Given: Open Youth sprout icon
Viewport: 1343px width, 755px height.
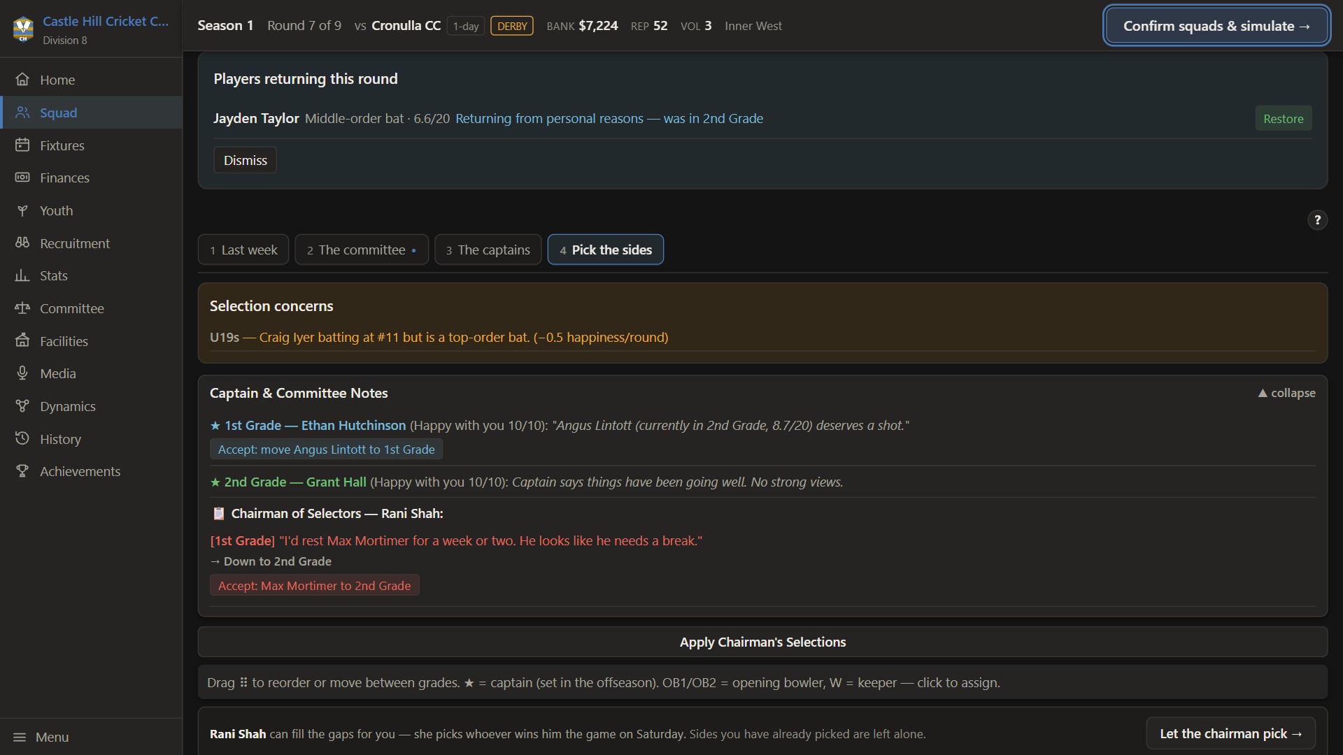Looking at the screenshot, I should click(22, 210).
